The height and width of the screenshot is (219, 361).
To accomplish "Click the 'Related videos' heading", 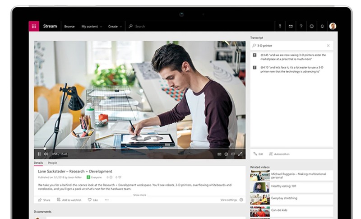I will tap(260, 167).
